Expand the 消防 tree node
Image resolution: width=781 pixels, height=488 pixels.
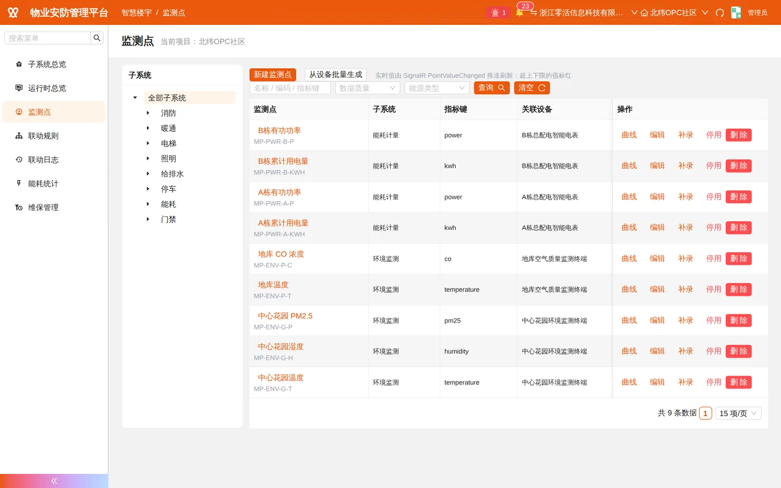[148, 113]
